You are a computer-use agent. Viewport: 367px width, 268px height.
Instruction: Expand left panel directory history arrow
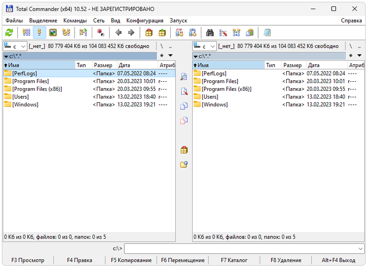[170, 56]
